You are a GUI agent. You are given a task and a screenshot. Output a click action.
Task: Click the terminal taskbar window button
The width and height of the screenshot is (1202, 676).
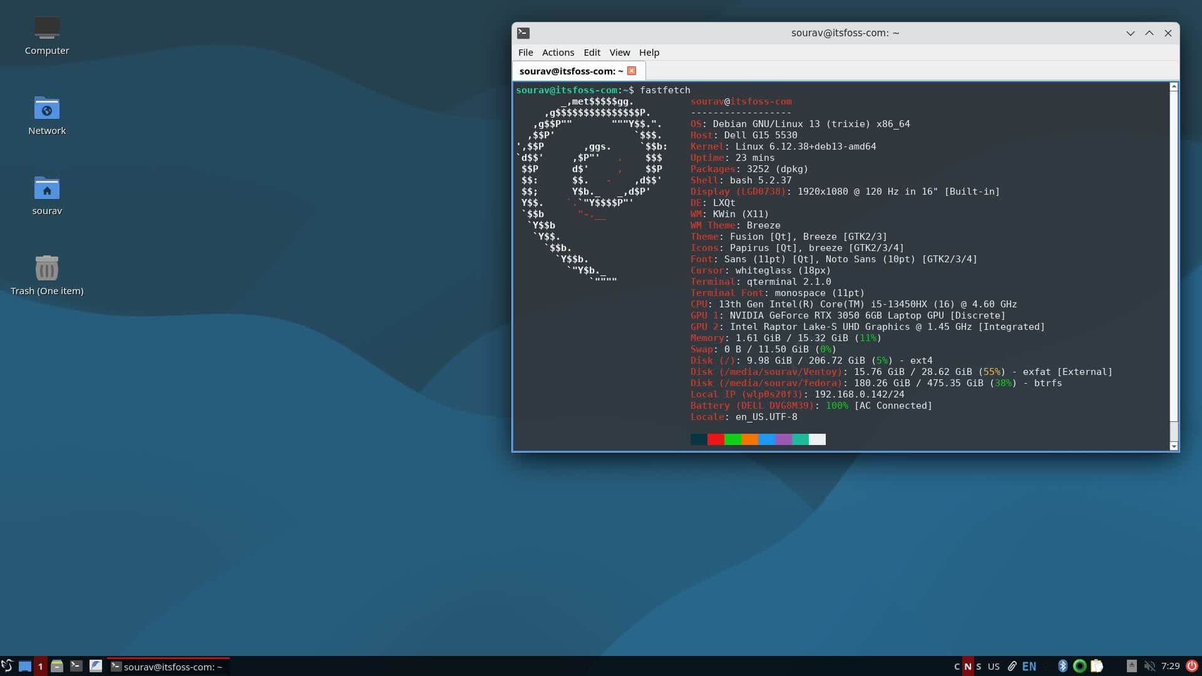pyautogui.click(x=168, y=667)
